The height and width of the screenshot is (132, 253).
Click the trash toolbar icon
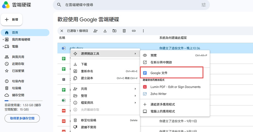click(124, 31)
